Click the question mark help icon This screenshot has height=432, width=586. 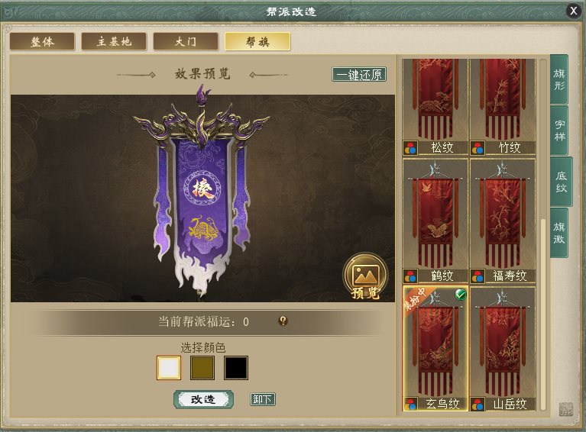[283, 321]
